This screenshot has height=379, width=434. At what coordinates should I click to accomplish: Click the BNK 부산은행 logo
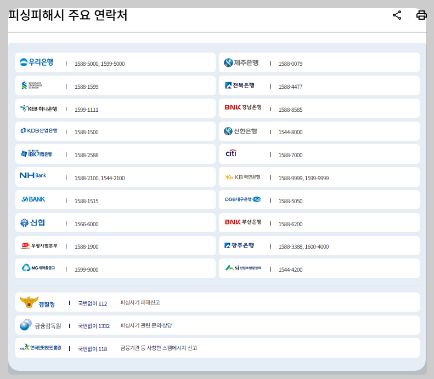click(x=243, y=222)
